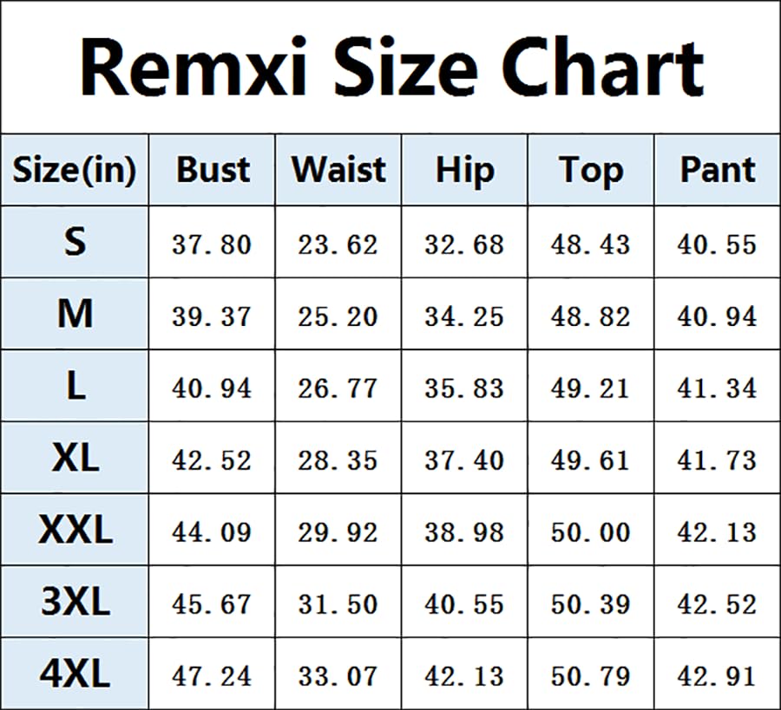Click the L size row label

[x=75, y=387]
